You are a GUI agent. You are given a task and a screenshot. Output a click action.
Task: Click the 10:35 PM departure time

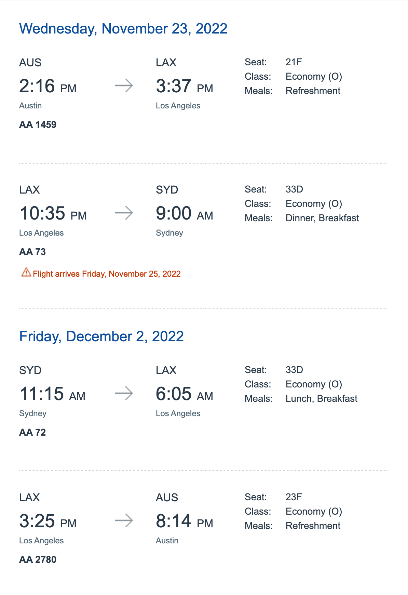[x=53, y=213]
